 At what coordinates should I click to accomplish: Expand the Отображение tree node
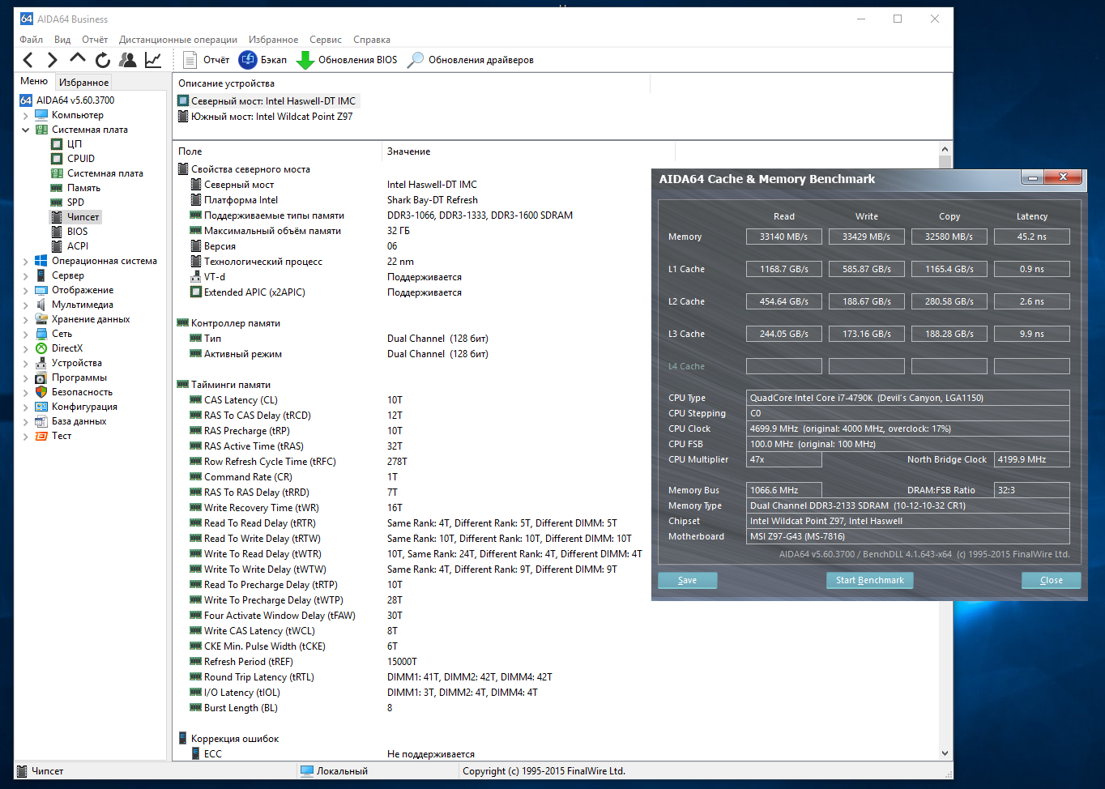pos(26,291)
